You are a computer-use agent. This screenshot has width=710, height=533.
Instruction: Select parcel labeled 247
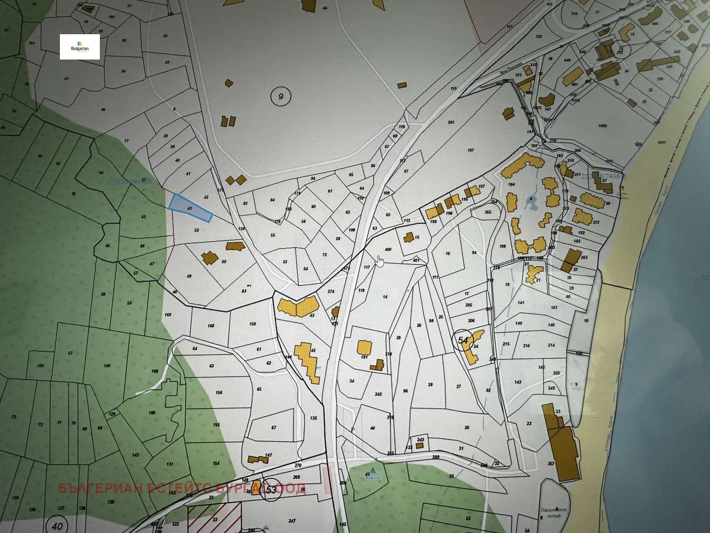[x=292, y=521]
